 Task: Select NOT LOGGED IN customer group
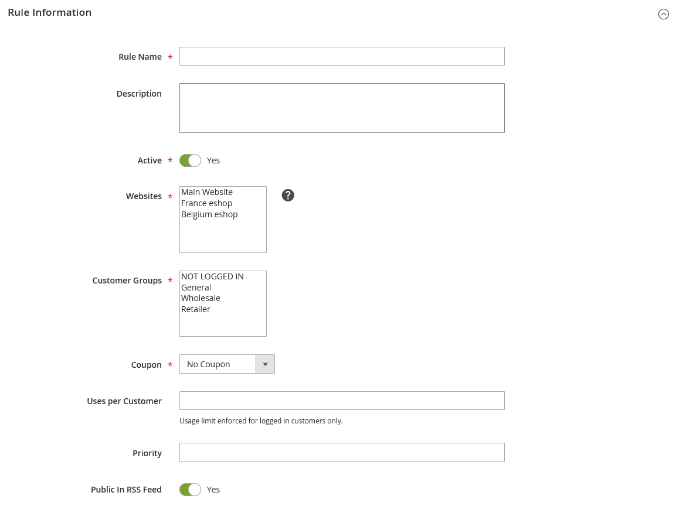click(x=212, y=276)
